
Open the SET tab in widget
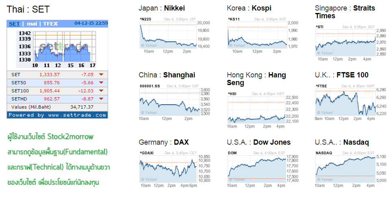coord(14,24)
